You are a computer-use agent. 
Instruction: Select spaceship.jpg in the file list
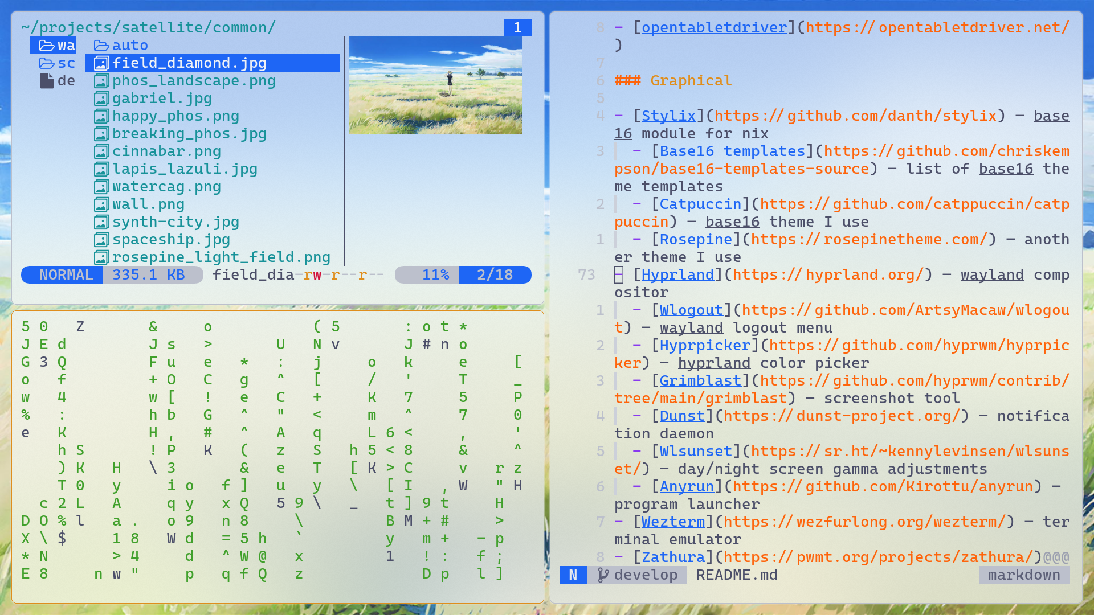171,240
